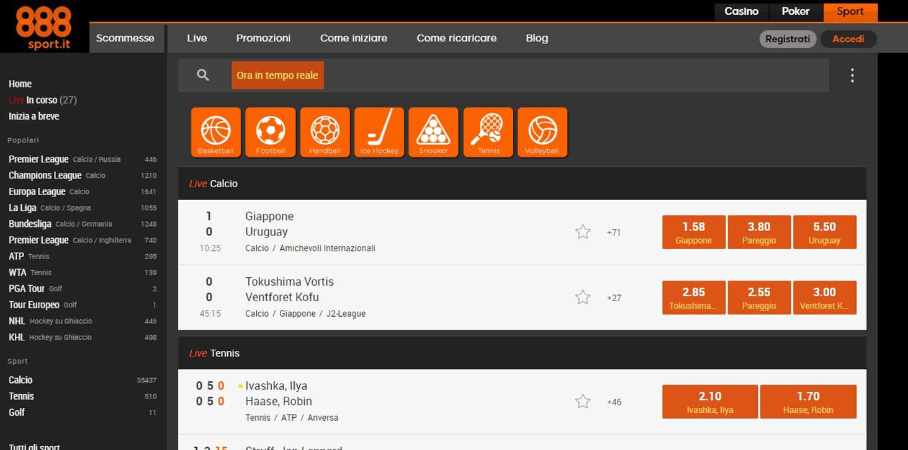Open the Come iniziare menu item

354,38
